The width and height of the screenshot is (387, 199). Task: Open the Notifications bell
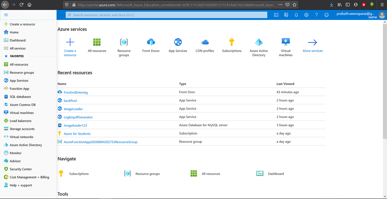[x=296, y=14]
